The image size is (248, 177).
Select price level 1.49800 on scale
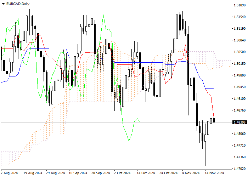[x=240, y=75]
